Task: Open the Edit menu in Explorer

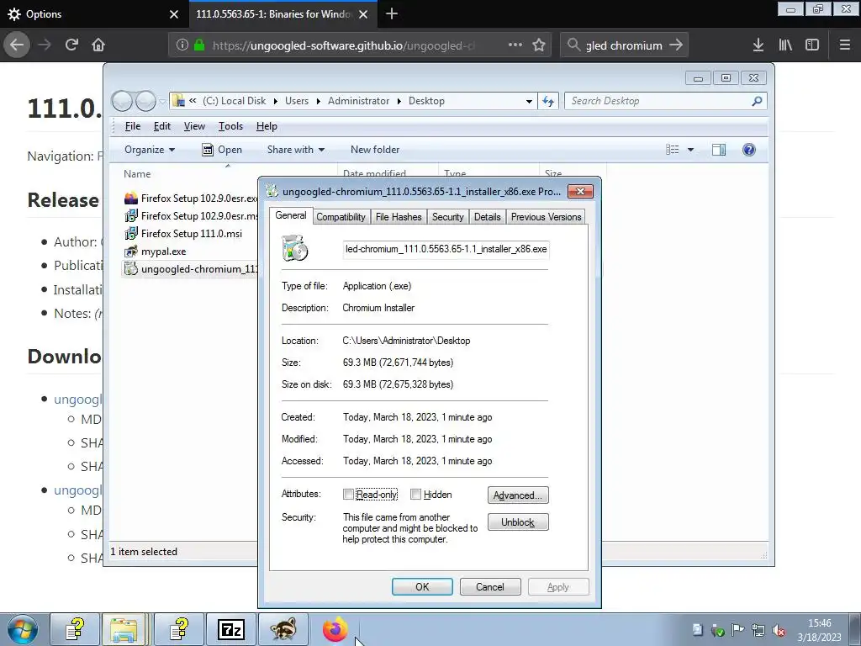Action: click(162, 126)
